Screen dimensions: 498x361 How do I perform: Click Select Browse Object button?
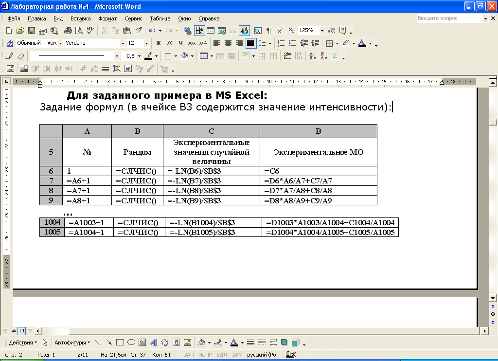click(493, 314)
